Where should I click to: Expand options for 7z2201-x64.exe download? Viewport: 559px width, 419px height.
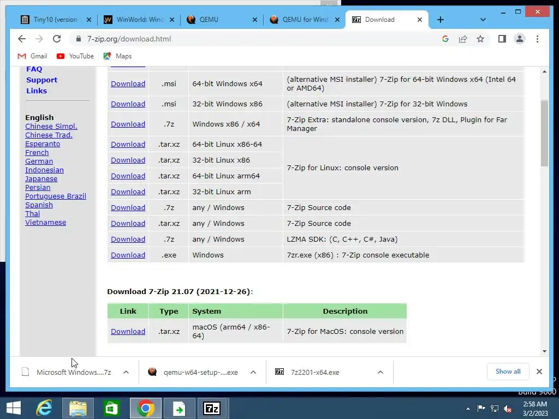380,372
